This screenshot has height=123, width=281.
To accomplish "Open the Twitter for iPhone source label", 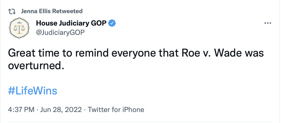I will tap(116, 110).
